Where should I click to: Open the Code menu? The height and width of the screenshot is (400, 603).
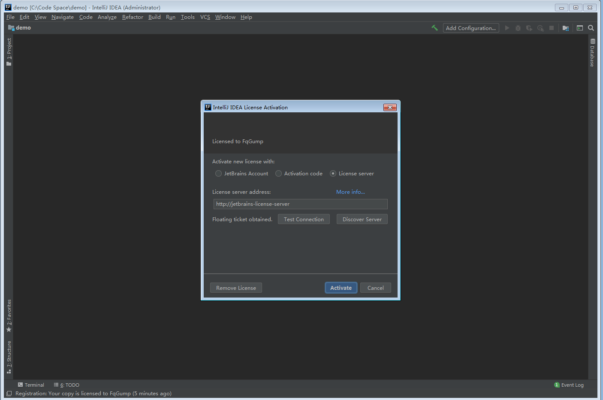click(x=86, y=17)
